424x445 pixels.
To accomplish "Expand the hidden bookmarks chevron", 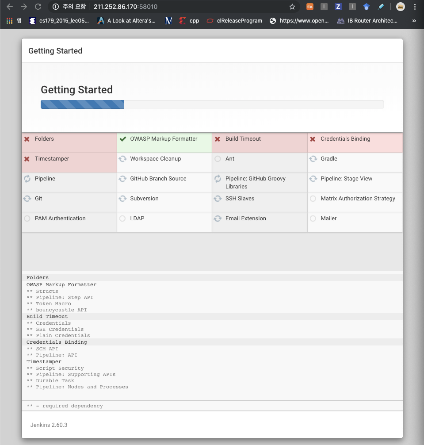I will point(414,21).
